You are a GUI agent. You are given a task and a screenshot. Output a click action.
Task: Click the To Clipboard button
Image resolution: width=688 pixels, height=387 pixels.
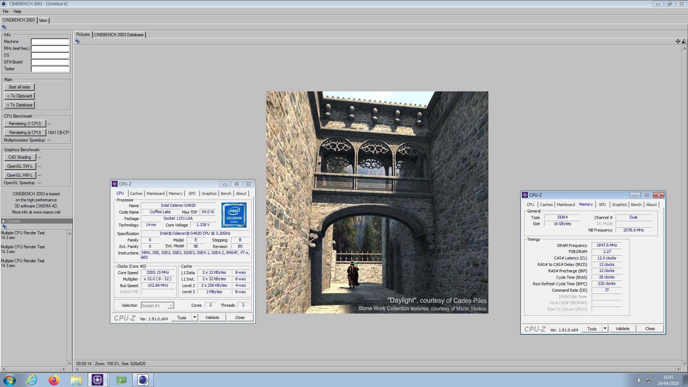click(x=19, y=96)
